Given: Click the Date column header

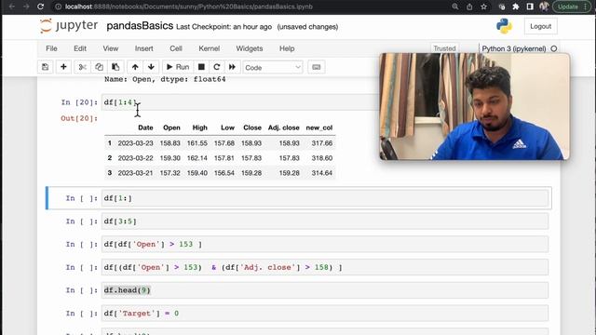Looking at the screenshot, I should tap(145, 127).
